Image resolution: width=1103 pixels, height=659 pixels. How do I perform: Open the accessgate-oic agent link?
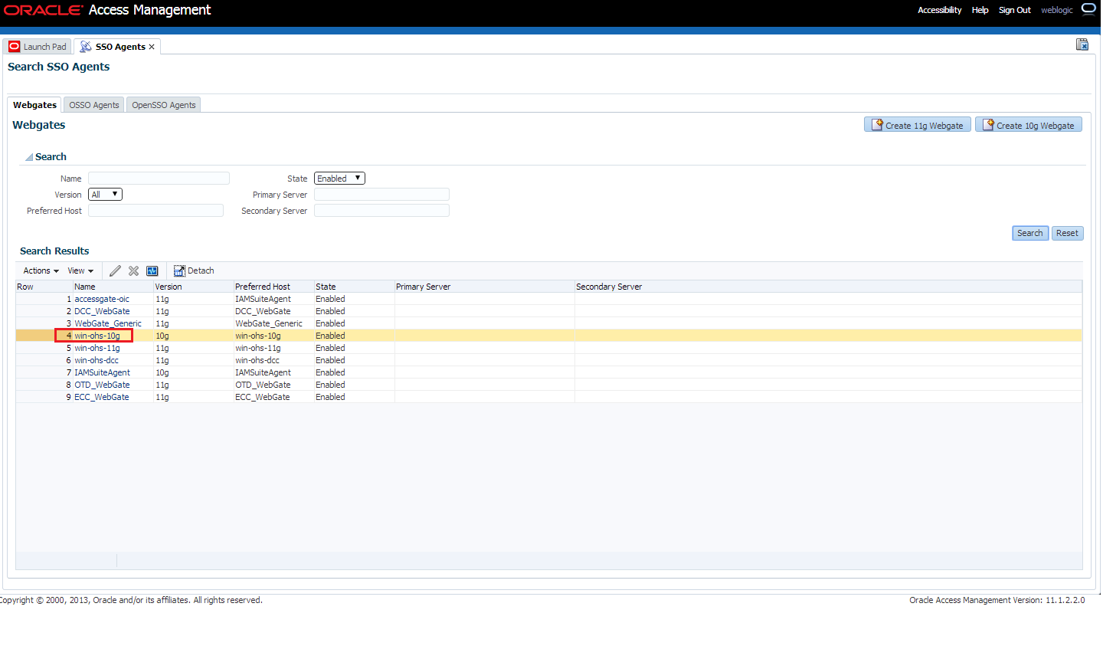(x=102, y=299)
